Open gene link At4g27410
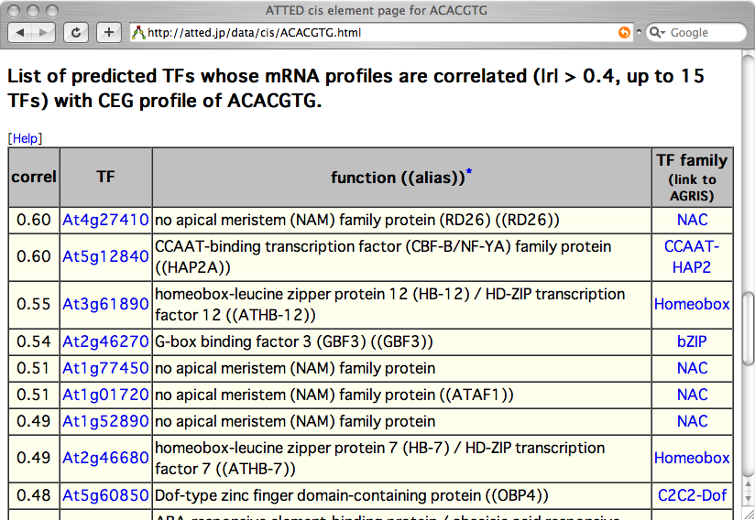Viewport: 755px width, 520px height. [105, 220]
